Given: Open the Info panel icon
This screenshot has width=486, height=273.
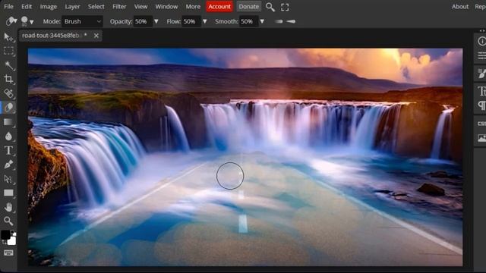Looking at the screenshot, I should pyautogui.click(x=481, y=41).
